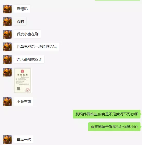Click the "我发小也在刷" message bubble
The height and width of the screenshot is (145, 142).
(27, 34)
